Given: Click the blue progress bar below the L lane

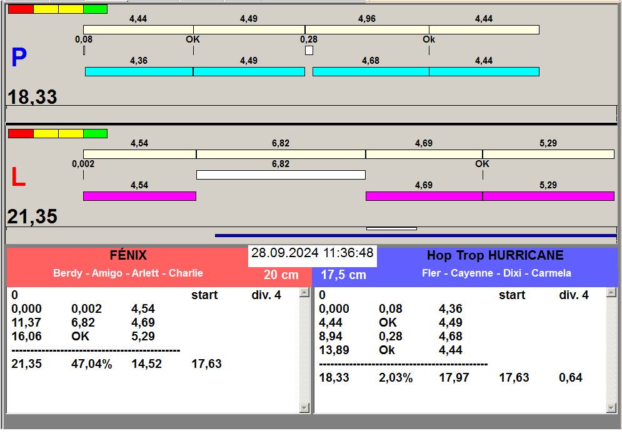Looking at the screenshot, I should [x=415, y=236].
